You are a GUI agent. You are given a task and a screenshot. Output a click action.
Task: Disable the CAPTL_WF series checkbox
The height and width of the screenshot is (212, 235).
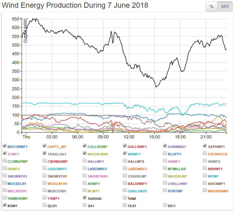tap(45, 146)
